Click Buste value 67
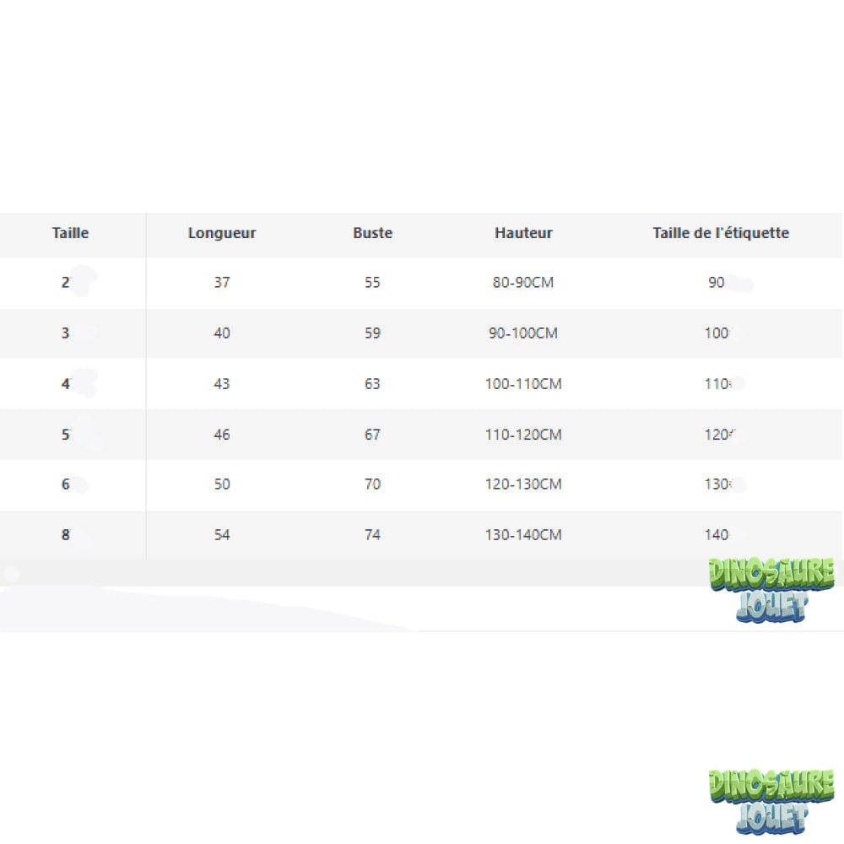The image size is (844, 844). point(372,435)
